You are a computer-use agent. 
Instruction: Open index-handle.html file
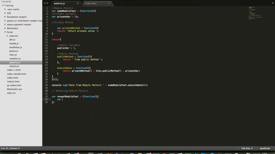pos(16,74)
